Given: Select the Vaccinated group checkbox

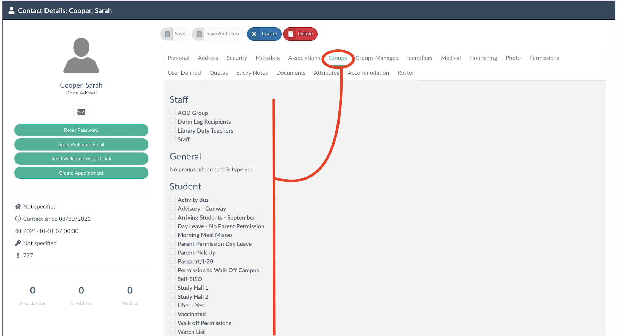Looking at the screenshot, I should (x=172, y=313).
